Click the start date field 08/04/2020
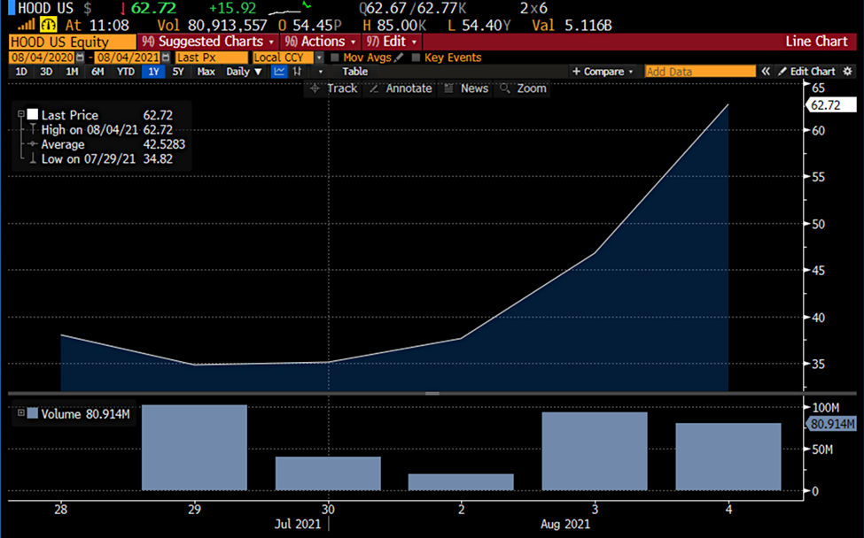 [43, 58]
